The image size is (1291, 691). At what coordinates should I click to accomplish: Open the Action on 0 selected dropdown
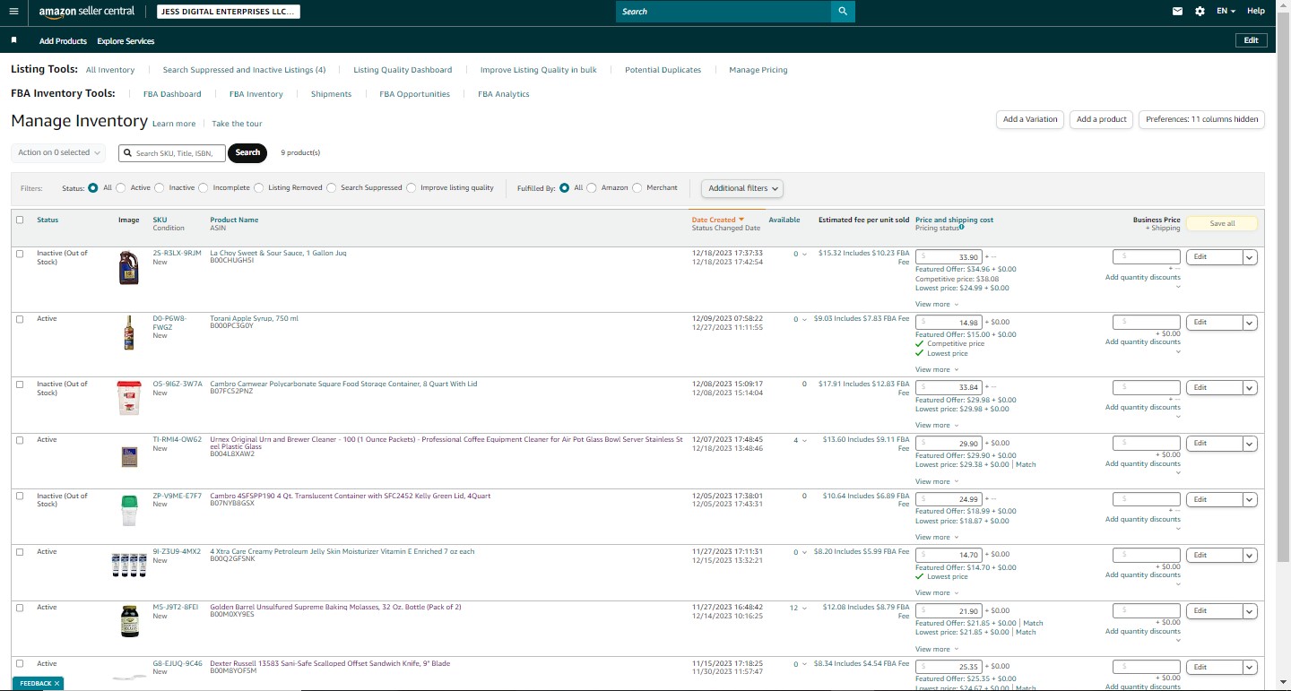click(58, 153)
